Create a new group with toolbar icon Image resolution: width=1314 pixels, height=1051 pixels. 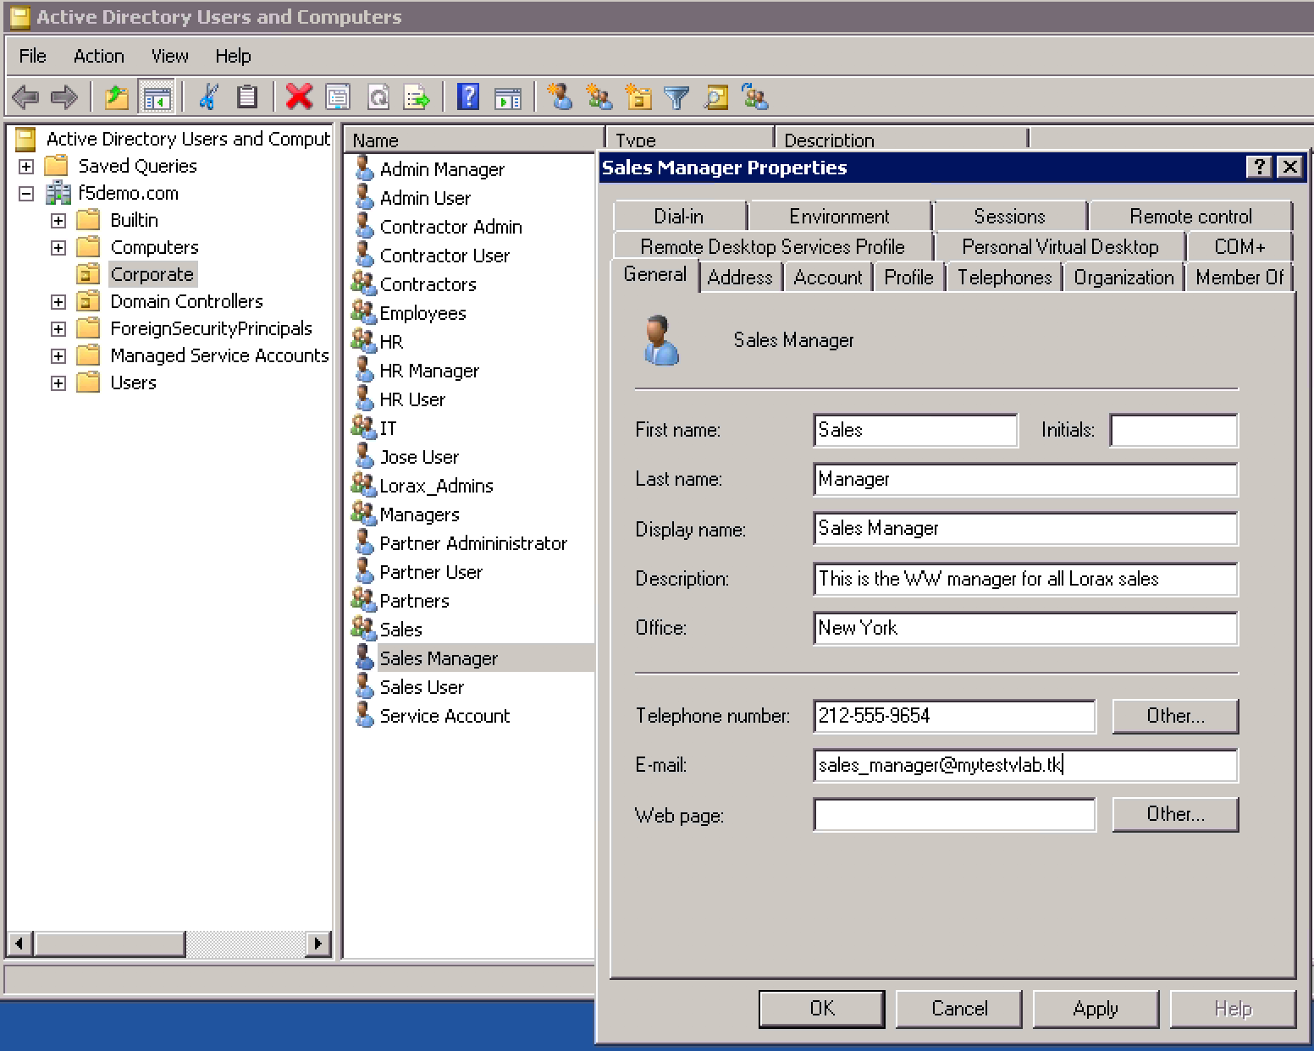tap(599, 97)
